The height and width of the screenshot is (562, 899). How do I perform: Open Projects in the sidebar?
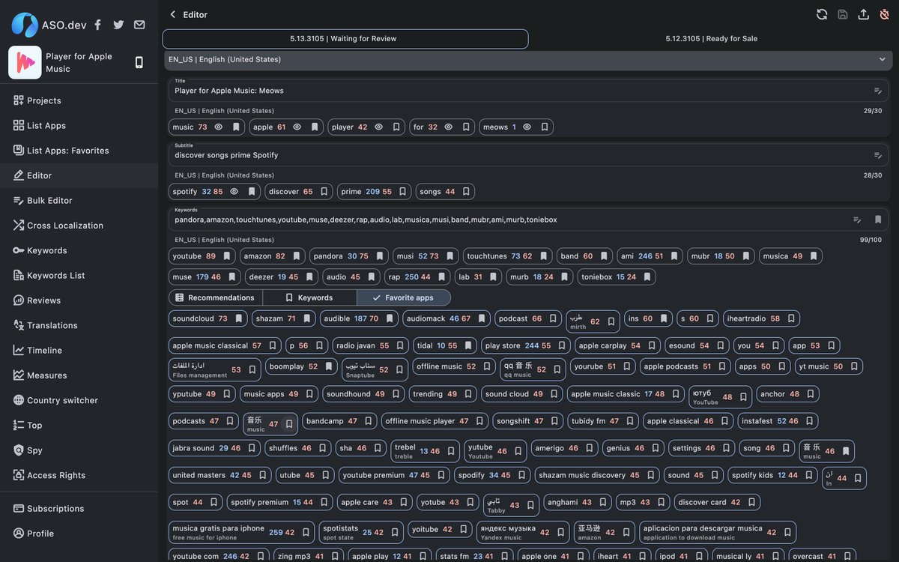click(x=79, y=100)
